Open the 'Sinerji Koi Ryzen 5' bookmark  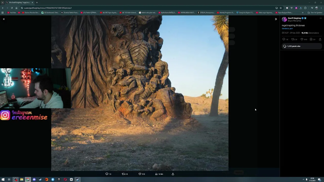point(245,13)
